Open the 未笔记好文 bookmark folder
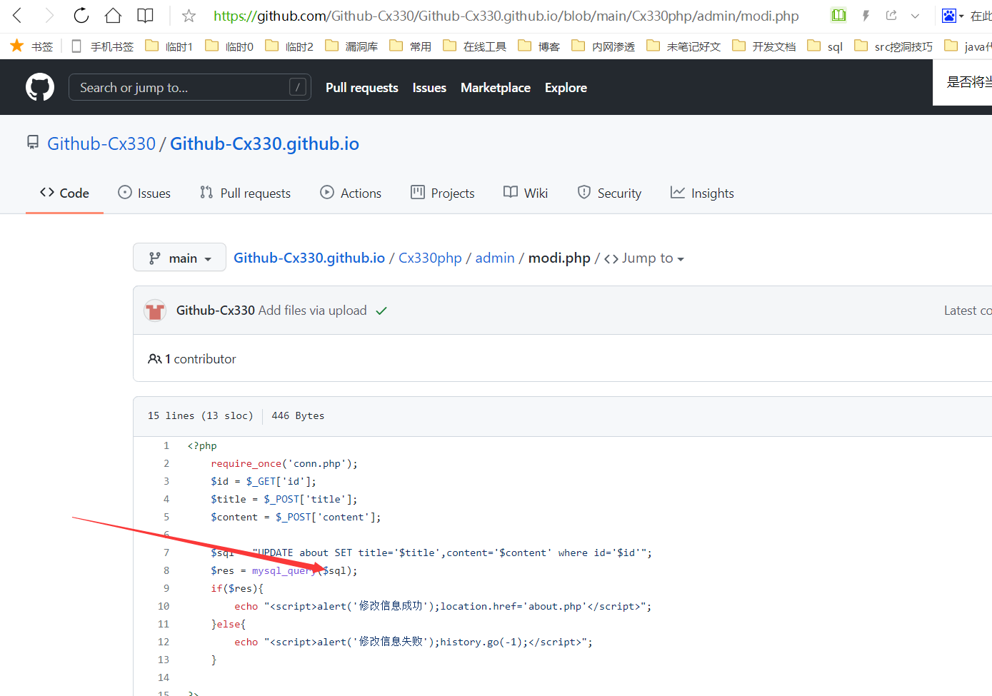Screen dimensions: 992x696 pyautogui.click(x=683, y=46)
